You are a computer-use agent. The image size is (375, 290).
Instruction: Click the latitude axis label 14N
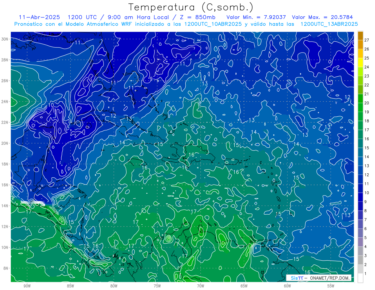(x=5, y=206)
